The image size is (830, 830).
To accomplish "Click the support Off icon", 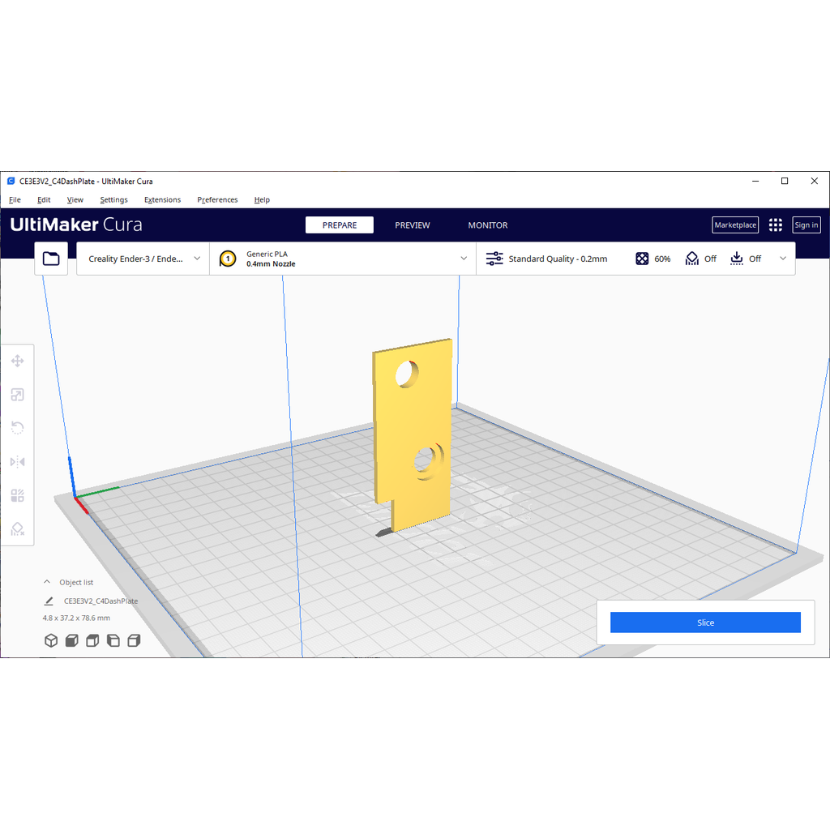I will click(692, 259).
